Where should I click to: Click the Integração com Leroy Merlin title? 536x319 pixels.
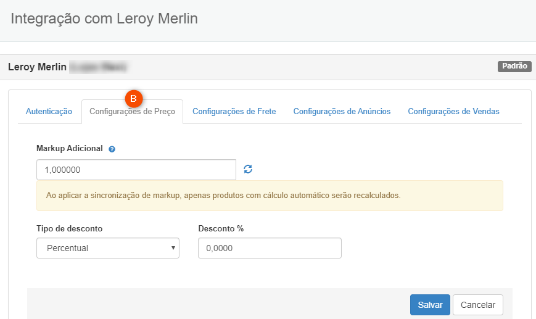(x=104, y=19)
